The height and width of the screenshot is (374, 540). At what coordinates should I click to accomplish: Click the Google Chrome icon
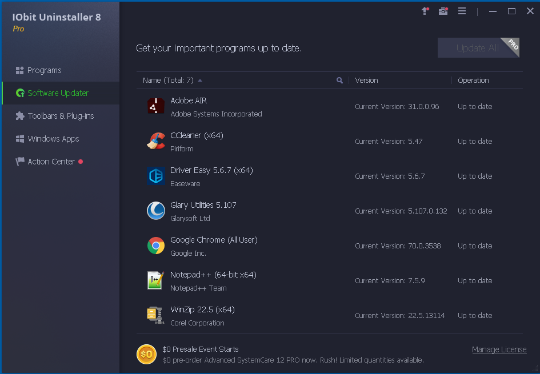tap(156, 246)
